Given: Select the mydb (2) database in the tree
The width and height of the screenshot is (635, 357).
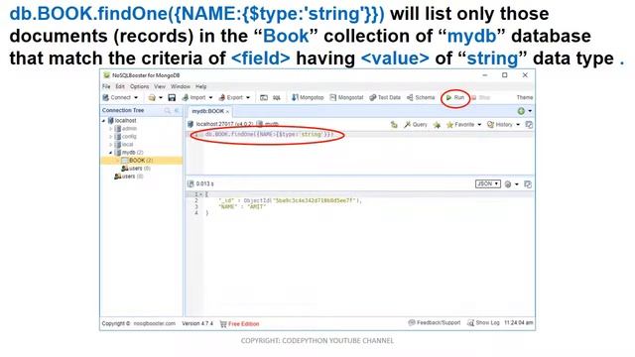Looking at the screenshot, I should [129, 153].
